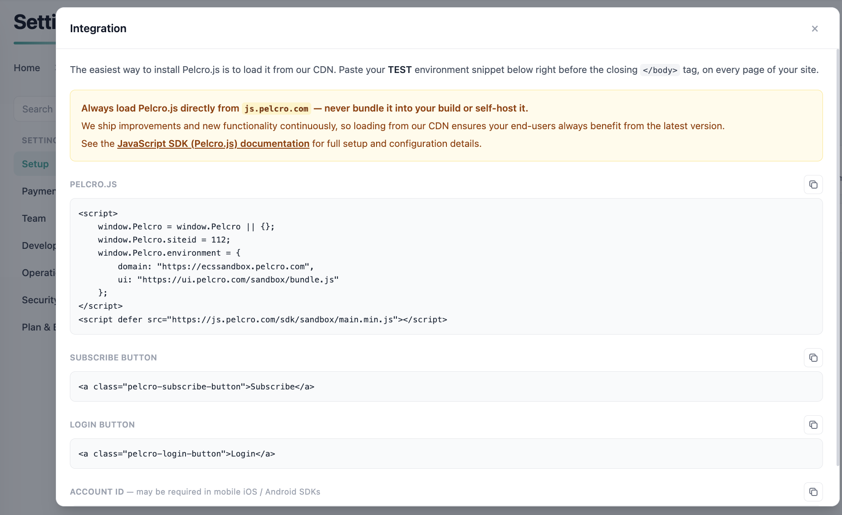842x515 pixels.
Task: Open Payment section in sidebar
Action: pyautogui.click(x=39, y=191)
